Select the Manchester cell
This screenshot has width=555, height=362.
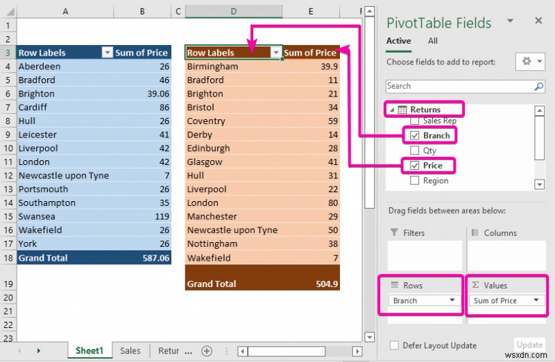pos(234,216)
